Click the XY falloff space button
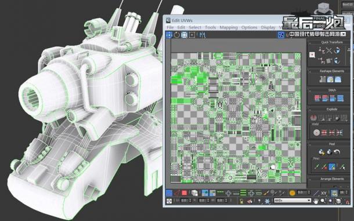This screenshot has width=354, height=221. click(323, 193)
